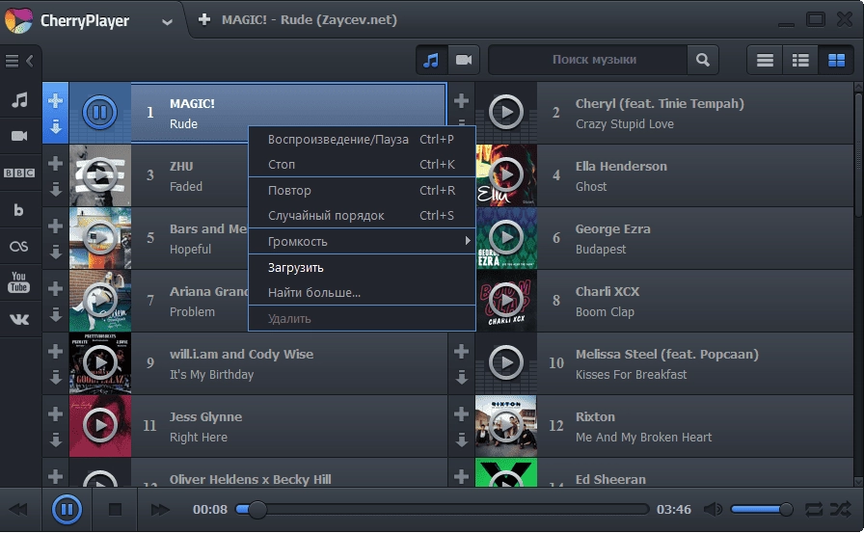Switch to compact list view
Image resolution: width=864 pixels, height=533 pixels.
[x=765, y=60]
